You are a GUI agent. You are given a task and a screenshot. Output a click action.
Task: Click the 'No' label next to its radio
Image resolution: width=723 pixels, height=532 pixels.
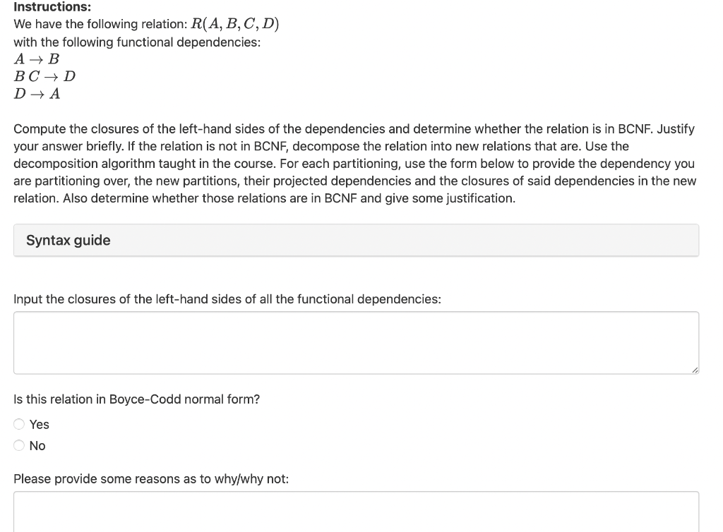pyautogui.click(x=37, y=445)
